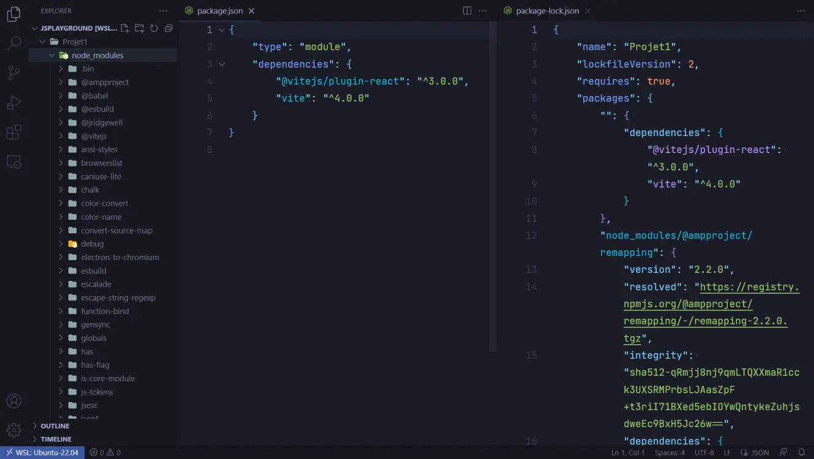
Task: Switch to the package.json tab
Action: click(220, 11)
